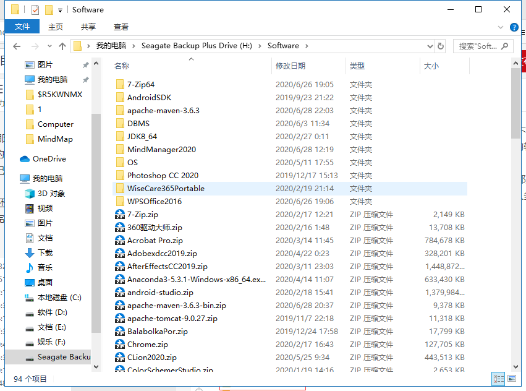Switch to the 查看 ribbon tab
Image resolution: width=526 pixels, height=391 pixels.
[121, 27]
